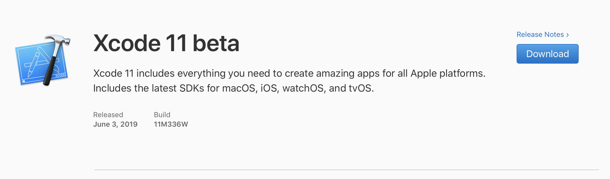Click the words "Apple platforms" in the description
The image size is (610, 179).
click(447, 73)
